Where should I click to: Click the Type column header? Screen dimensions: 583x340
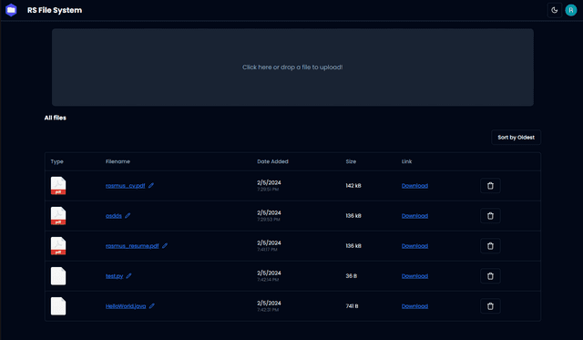(56, 161)
